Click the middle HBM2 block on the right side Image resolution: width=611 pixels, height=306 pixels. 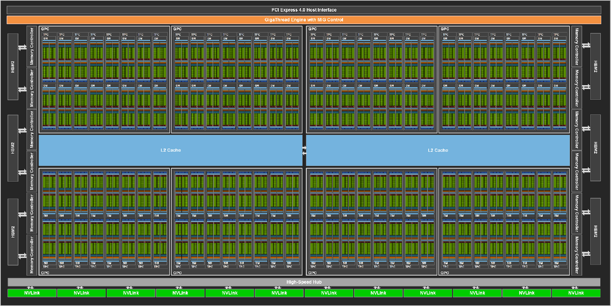[595, 148]
